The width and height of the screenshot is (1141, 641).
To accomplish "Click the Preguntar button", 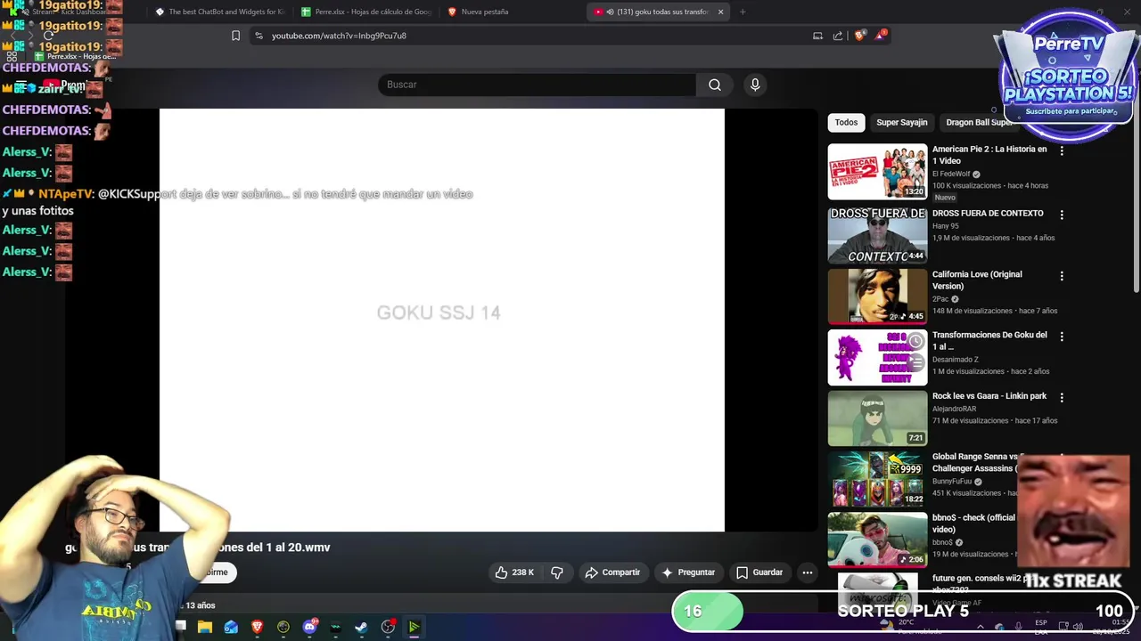I will point(687,572).
